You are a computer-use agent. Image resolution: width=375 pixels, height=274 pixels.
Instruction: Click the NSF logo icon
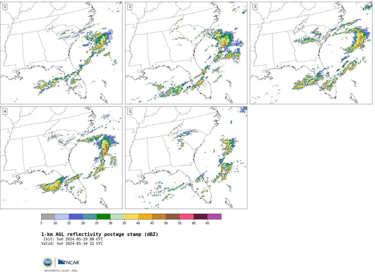tap(48, 262)
